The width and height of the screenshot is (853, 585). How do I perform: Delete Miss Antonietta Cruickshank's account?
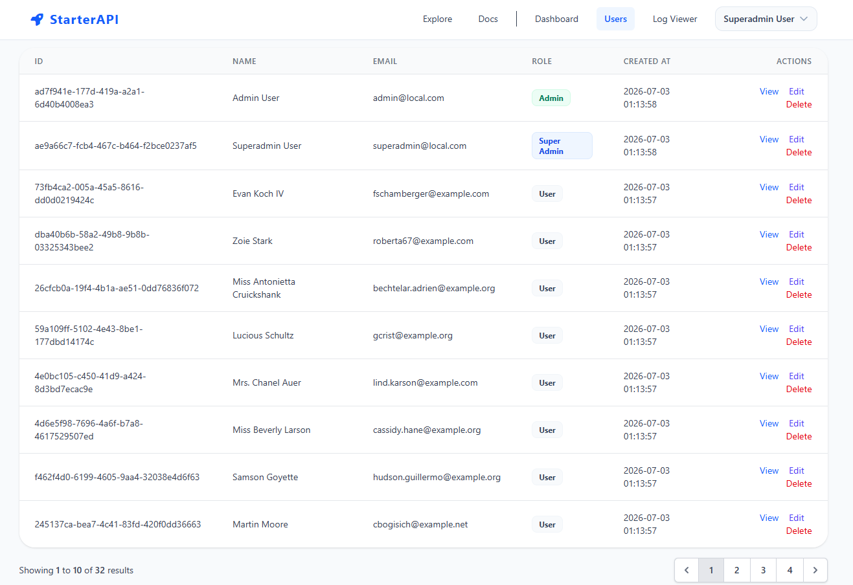(799, 294)
